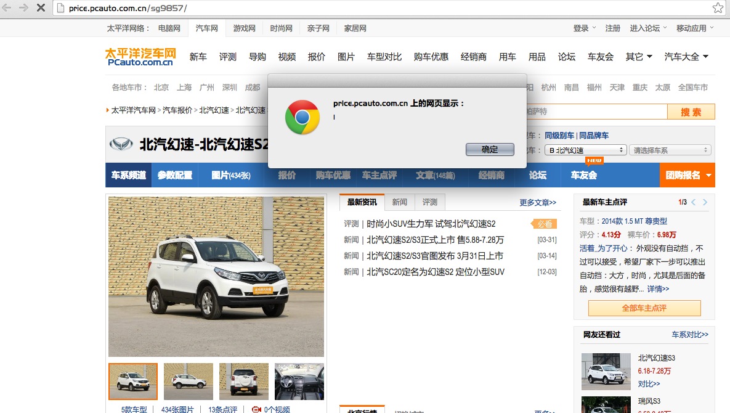Select the 参数配置 tab
This screenshot has width=730, height=413.
pos(174,175)
